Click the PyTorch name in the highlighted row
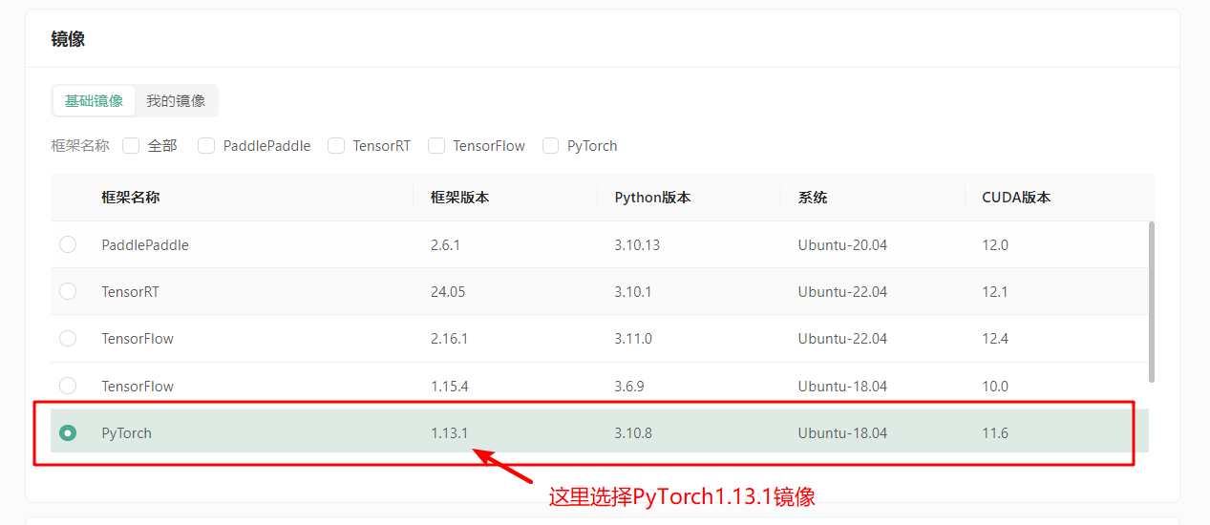The image size is (1210, 525). pyautogui.click(x=127, y=433)
